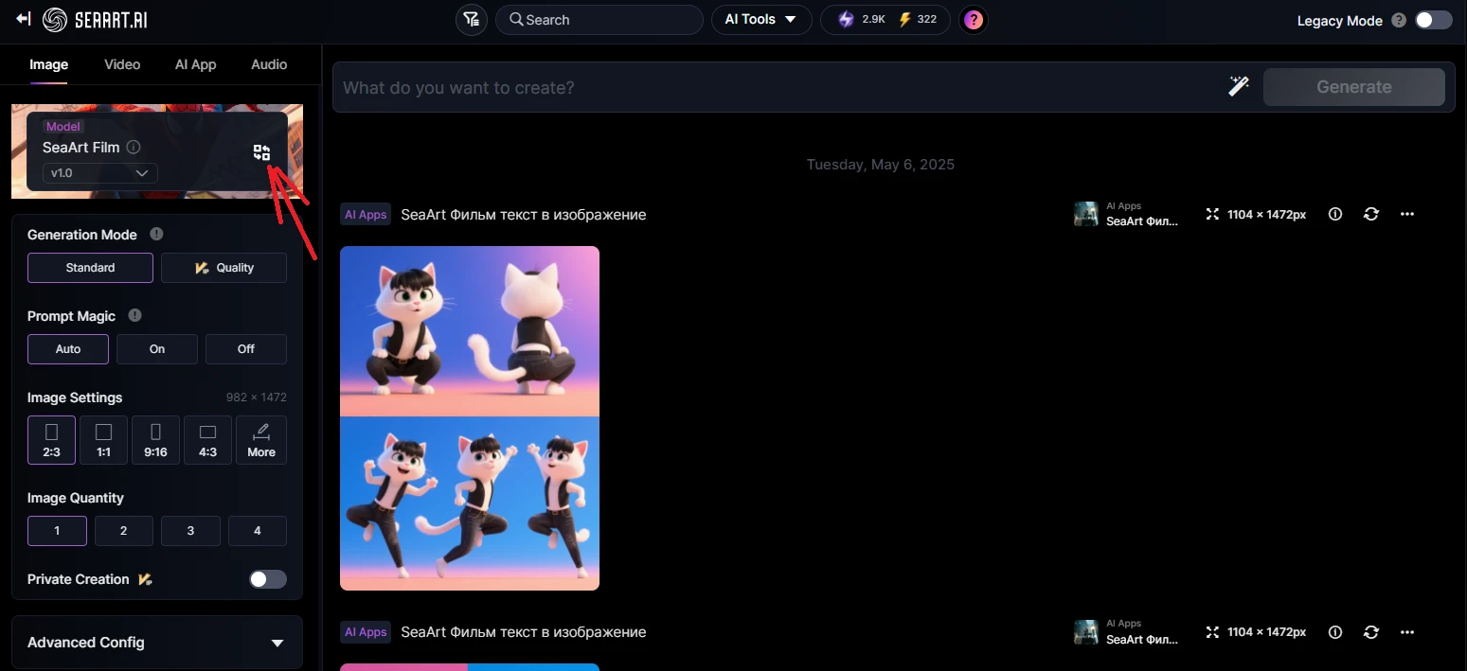Viewport: 1467px width, 671px height.
Task: Open the v1.0 model version dropdown
Action: [x=99, y=173]
